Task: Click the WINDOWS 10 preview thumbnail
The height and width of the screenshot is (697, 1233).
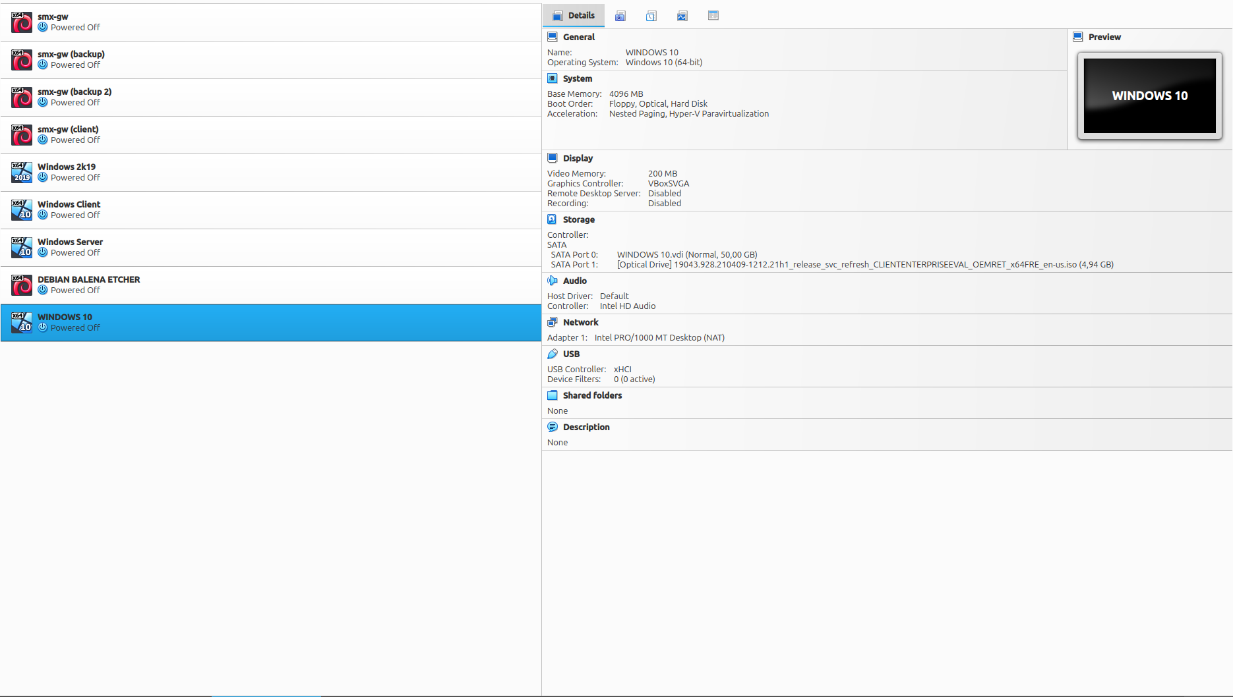Action: point(1149,96)
